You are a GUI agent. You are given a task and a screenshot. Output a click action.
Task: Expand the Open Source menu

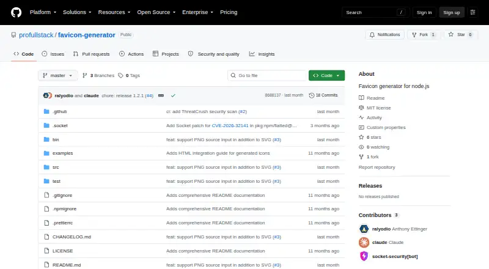tap(156, 12)
